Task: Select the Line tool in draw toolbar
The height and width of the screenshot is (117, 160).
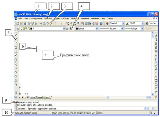Action: pyautogui.click(x=16, y=35)
